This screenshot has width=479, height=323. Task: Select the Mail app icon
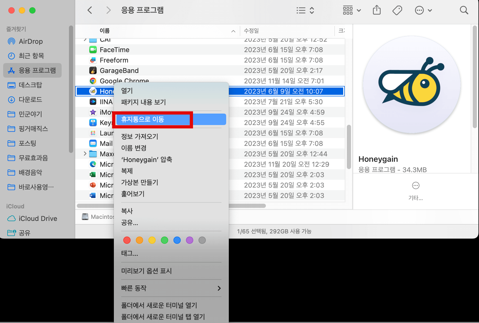[93, 143]
